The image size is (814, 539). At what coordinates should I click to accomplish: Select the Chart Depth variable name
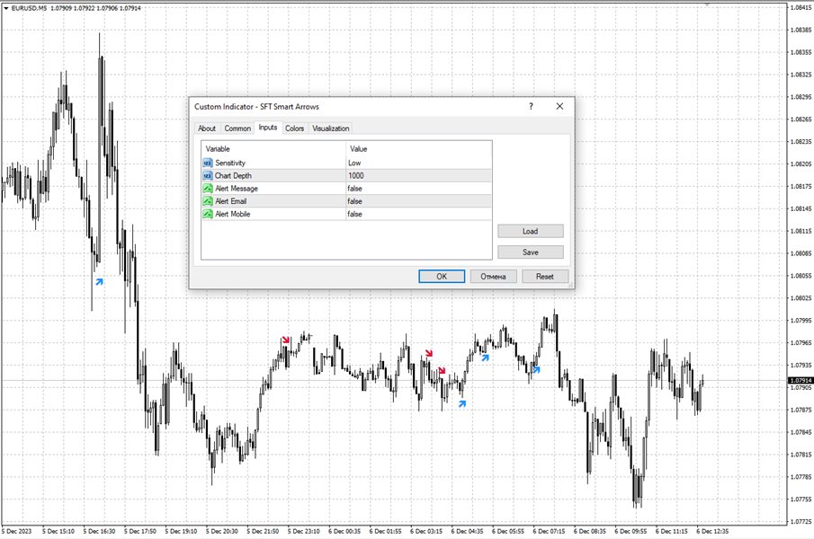[233, 176]
